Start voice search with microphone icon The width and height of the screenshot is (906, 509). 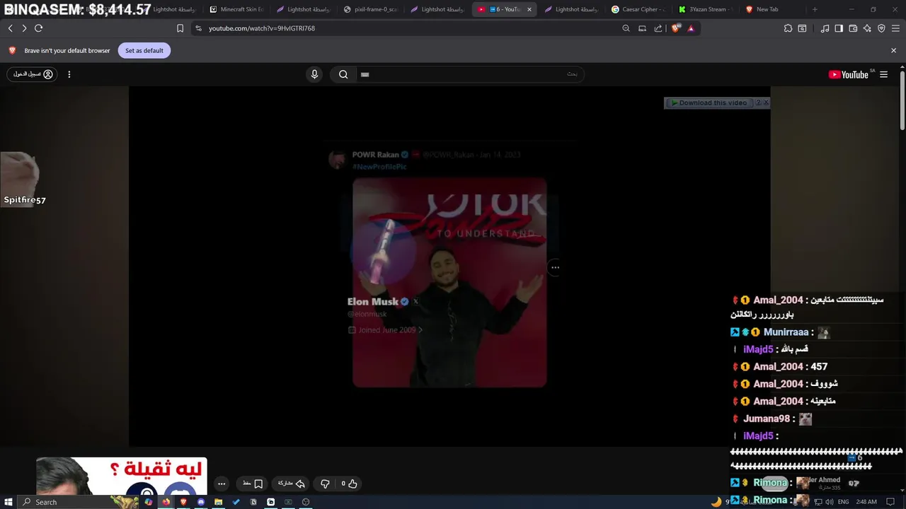[x=314, y=74]
